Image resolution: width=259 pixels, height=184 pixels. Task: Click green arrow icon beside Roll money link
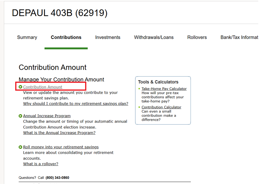pyautogui.click(x=20, y=147)
